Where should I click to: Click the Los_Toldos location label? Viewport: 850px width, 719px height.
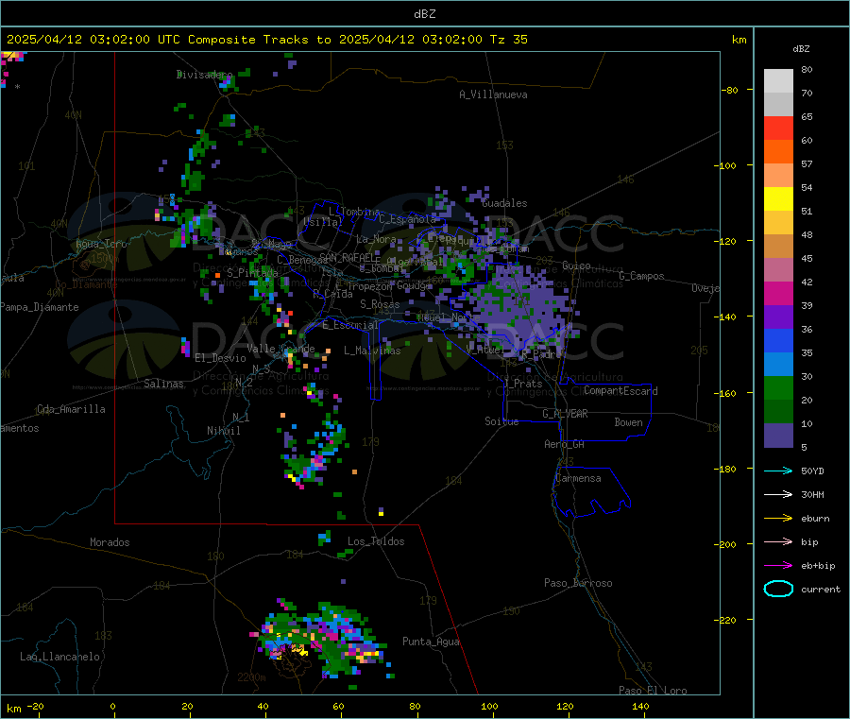[376, 541]
